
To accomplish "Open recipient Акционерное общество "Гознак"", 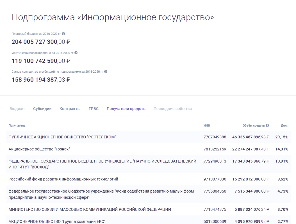I will pyautogui.click(x=39, y=149).
